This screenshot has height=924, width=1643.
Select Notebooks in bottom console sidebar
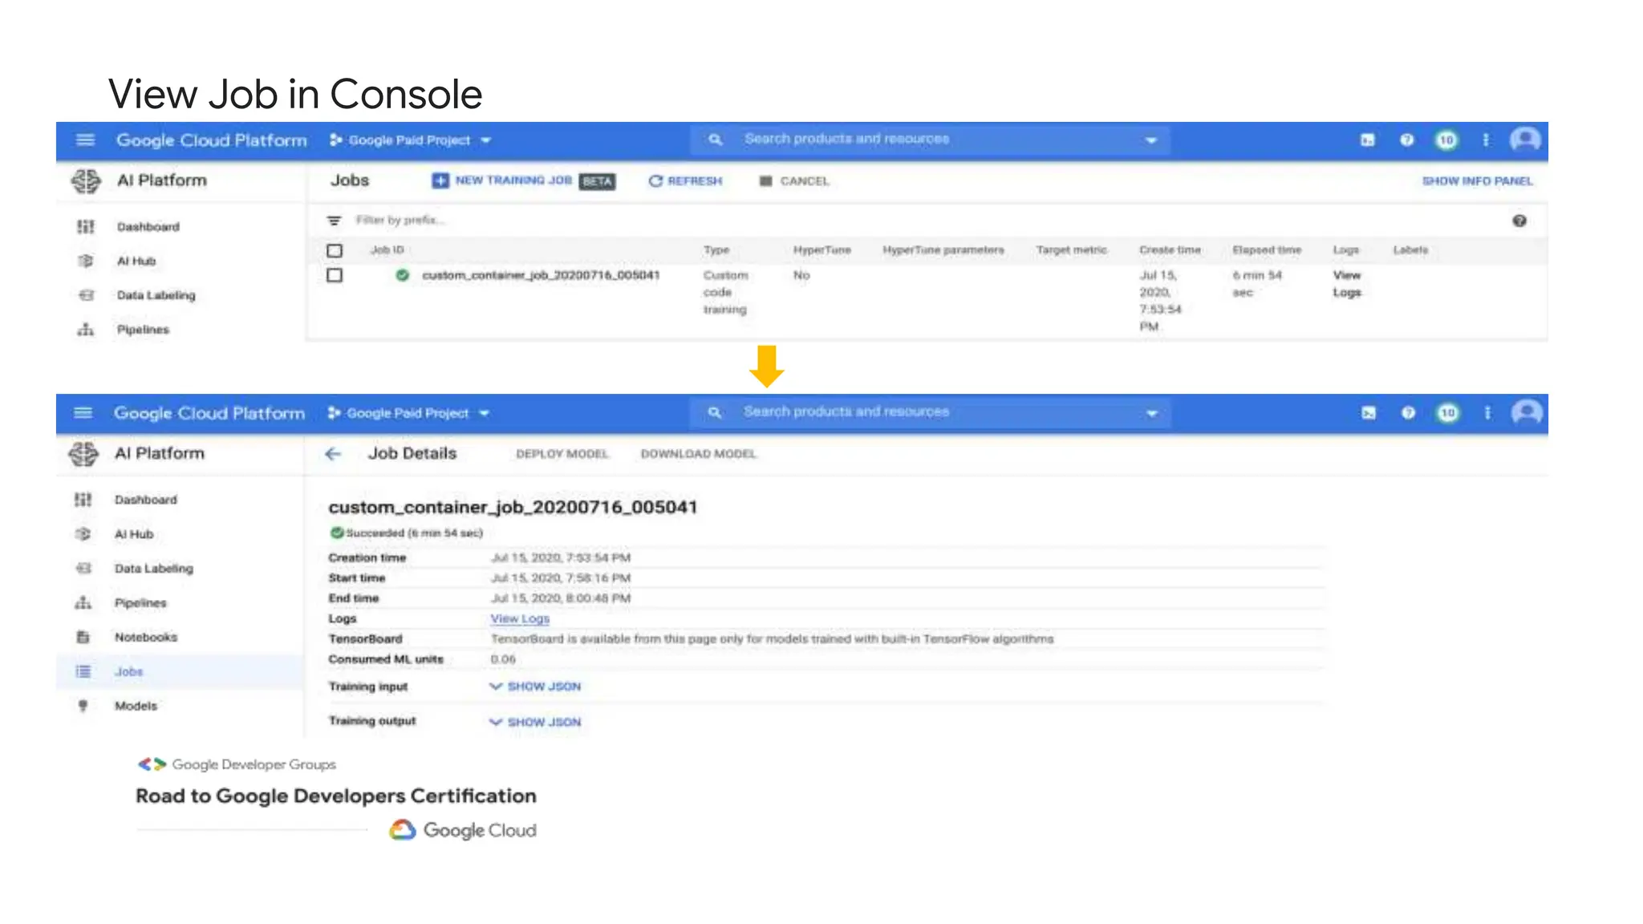(x=146, y=638)
